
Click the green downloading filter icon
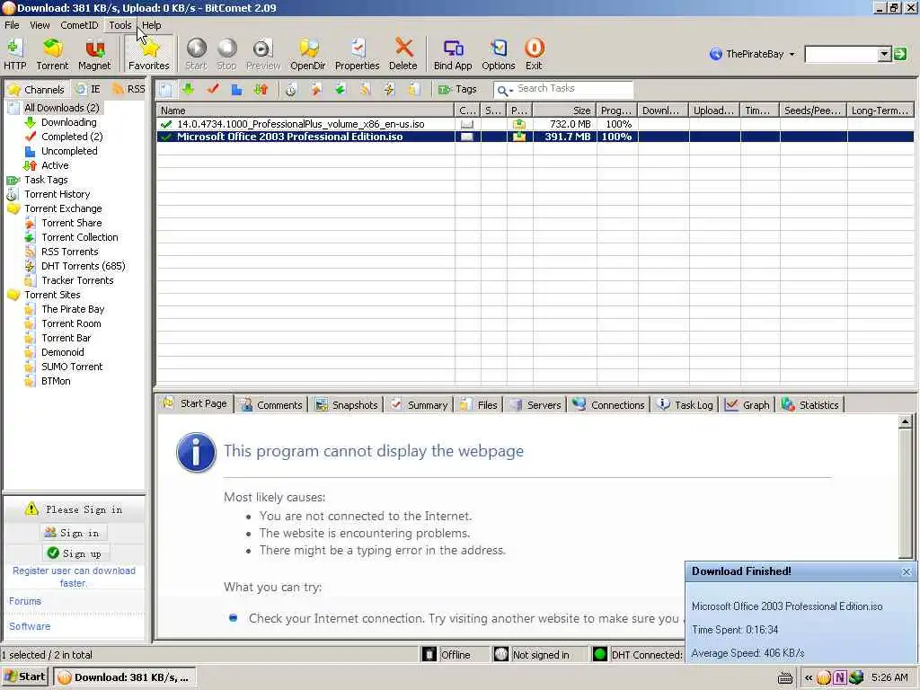(x=189, y=89)
